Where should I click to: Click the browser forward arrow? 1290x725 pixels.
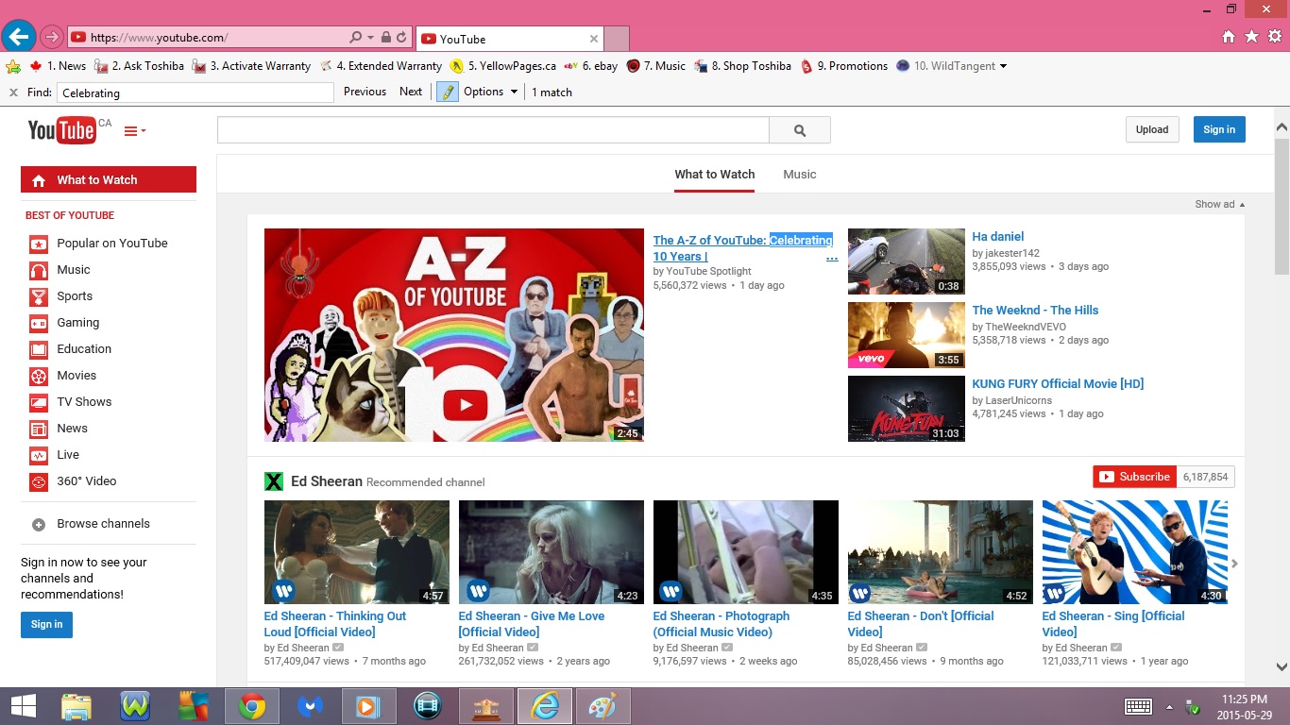[x=51, y=38]
